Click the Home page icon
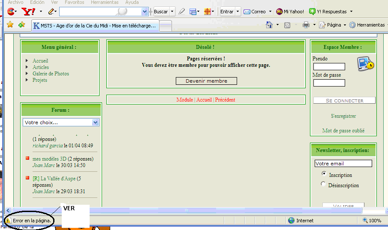This screenshot has height=230, width=388. click(x=269, y=25)
